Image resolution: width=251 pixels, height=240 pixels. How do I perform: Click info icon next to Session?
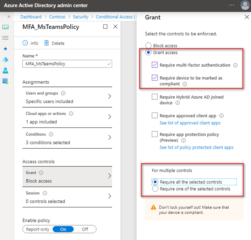(x=45, y=193)
